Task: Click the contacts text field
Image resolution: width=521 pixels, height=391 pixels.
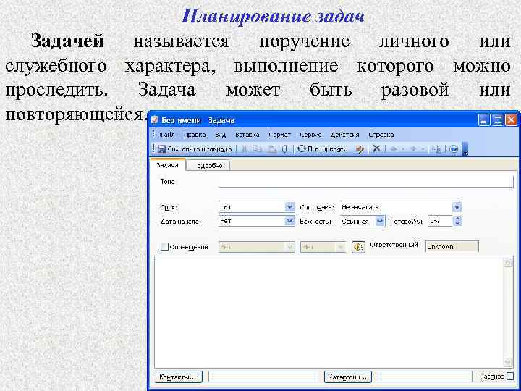Action: [x=263, y=377]
